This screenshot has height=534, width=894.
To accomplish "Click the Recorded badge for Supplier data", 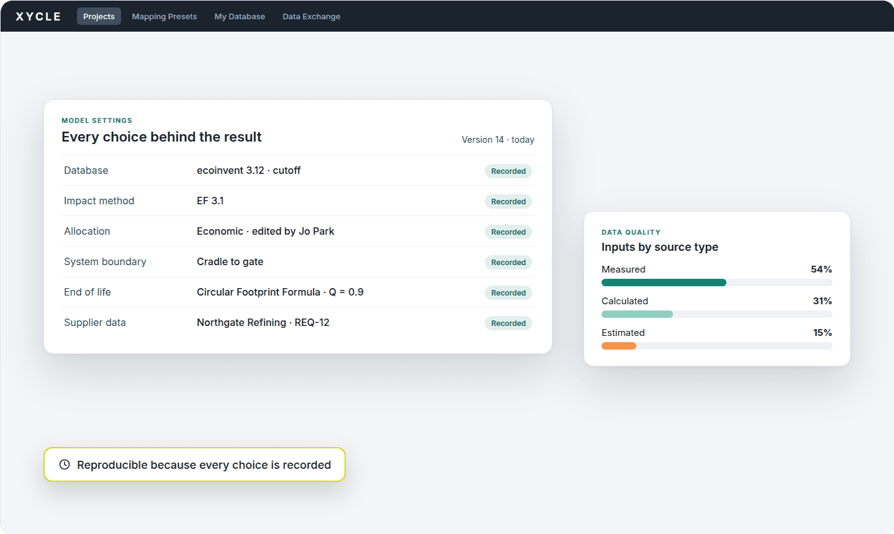I will pyautogui.click(x=508, y=323).
